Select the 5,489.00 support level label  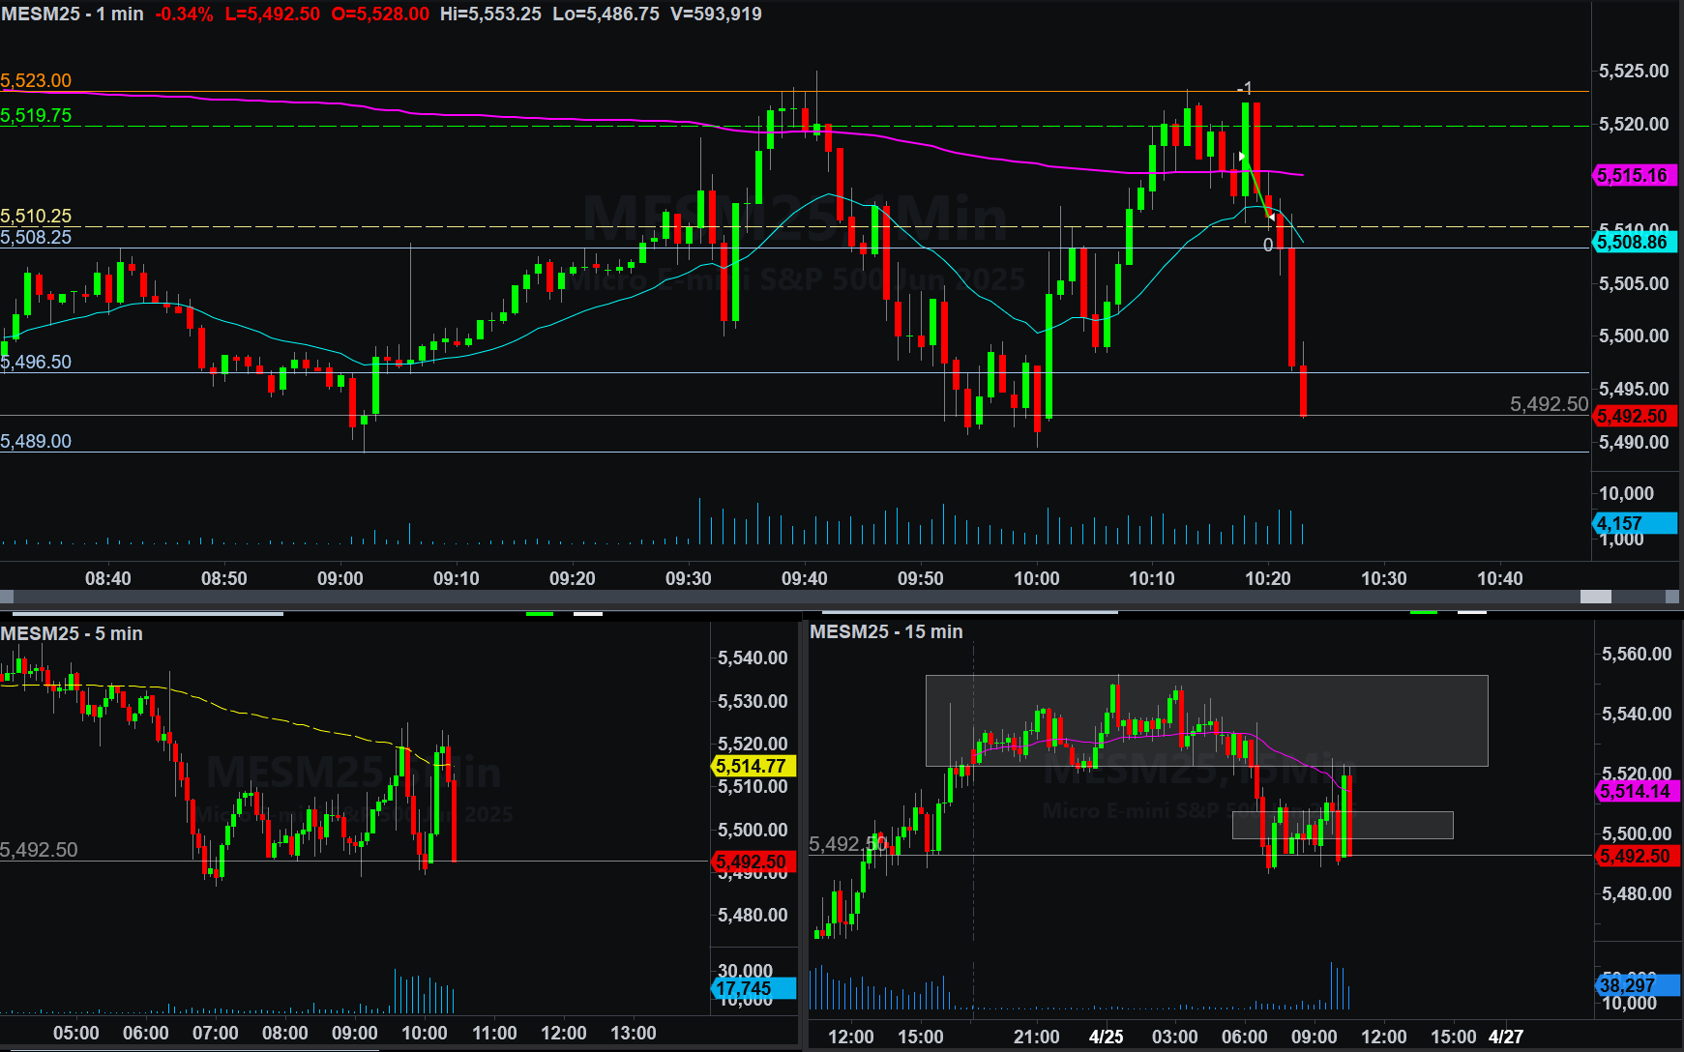36,441
